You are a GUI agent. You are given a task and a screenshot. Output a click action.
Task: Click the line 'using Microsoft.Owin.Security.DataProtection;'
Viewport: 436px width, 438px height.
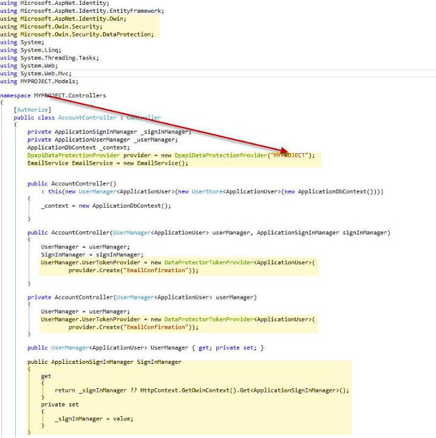coord(77,35)
